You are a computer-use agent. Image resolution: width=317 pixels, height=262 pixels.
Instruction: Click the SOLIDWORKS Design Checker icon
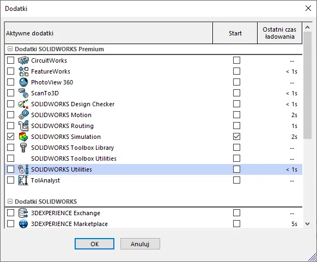click(23, 104)
